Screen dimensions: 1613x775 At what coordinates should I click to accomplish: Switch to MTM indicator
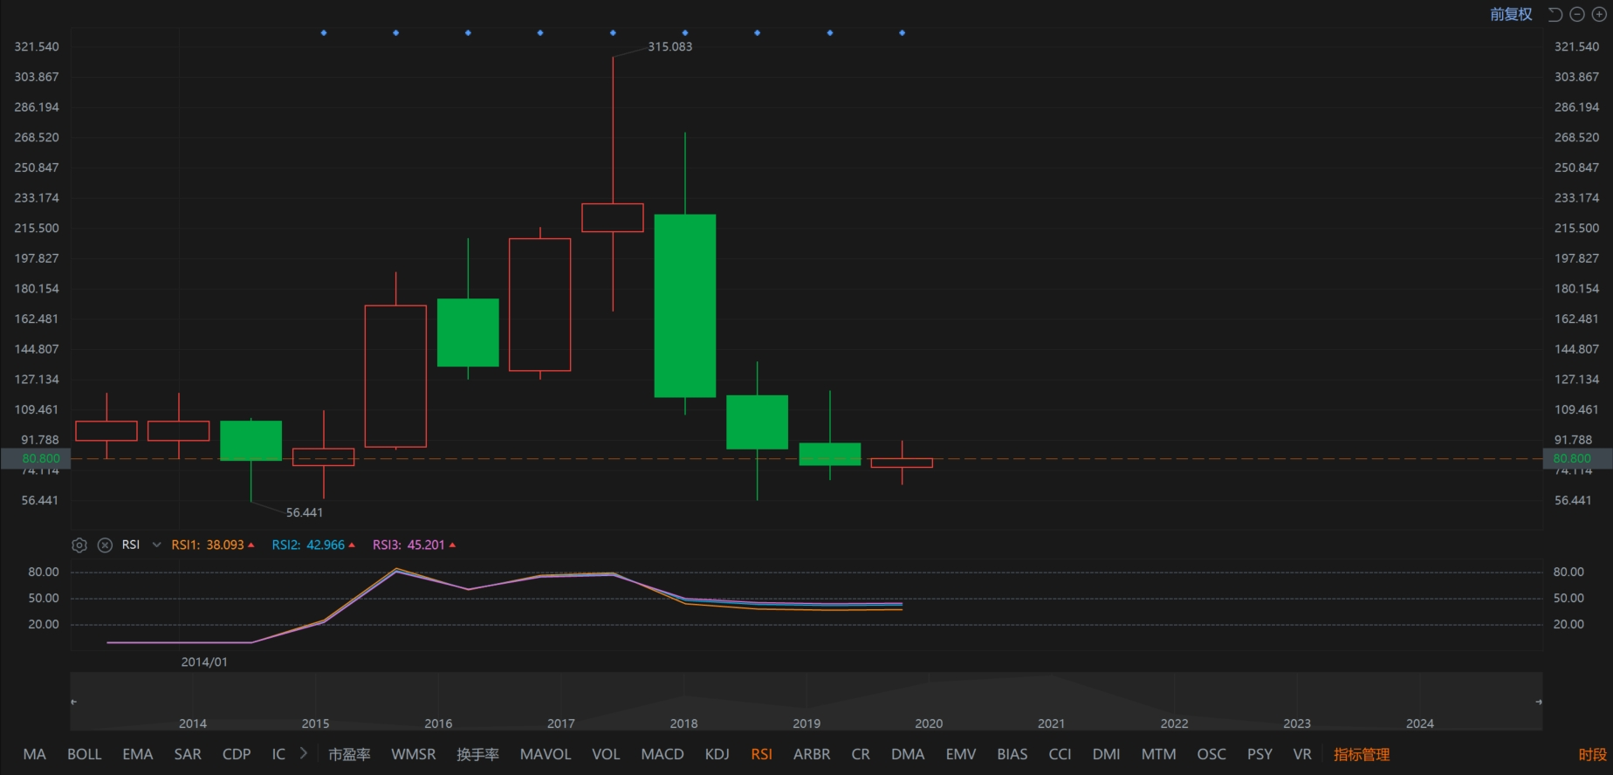(x=1159, y=754)
